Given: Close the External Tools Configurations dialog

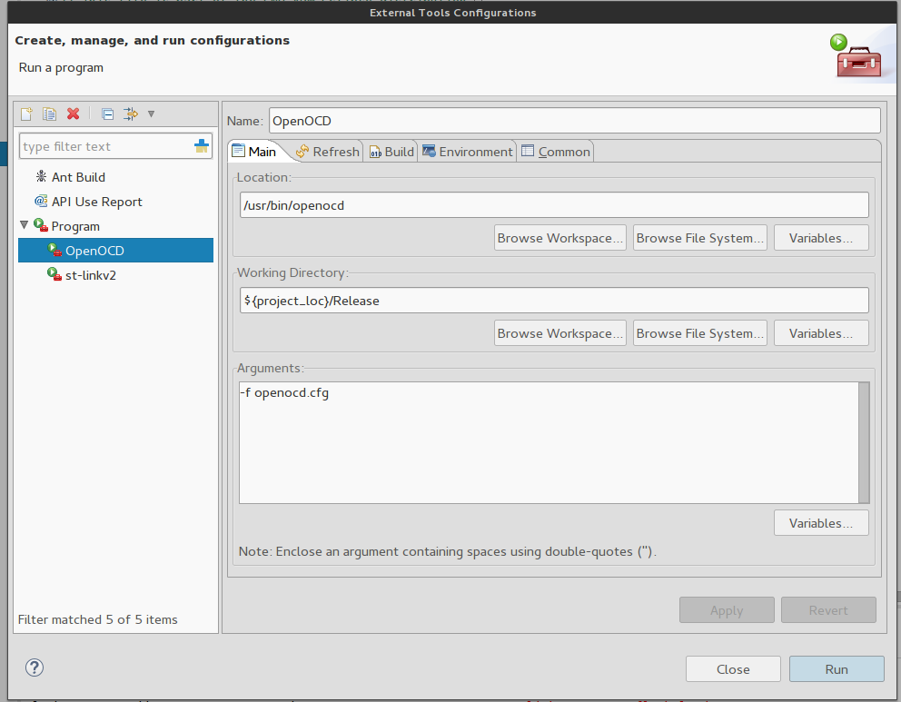Looking at the screenshot, I should [733, 669].
